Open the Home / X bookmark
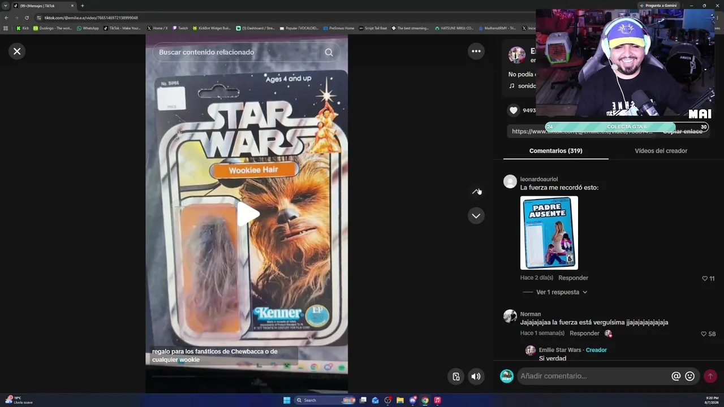The height and width of the screenshot is (407, 724). point(157,28)
